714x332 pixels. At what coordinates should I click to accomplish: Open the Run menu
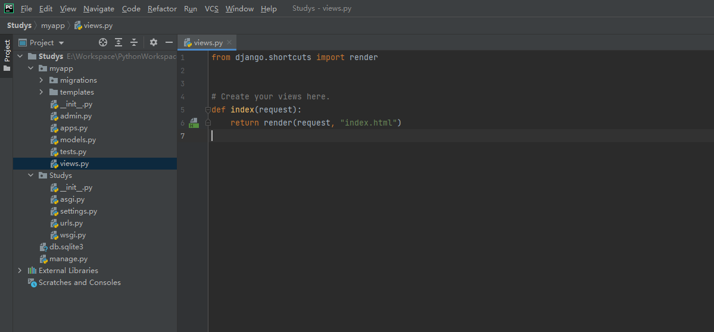(191, 9)
